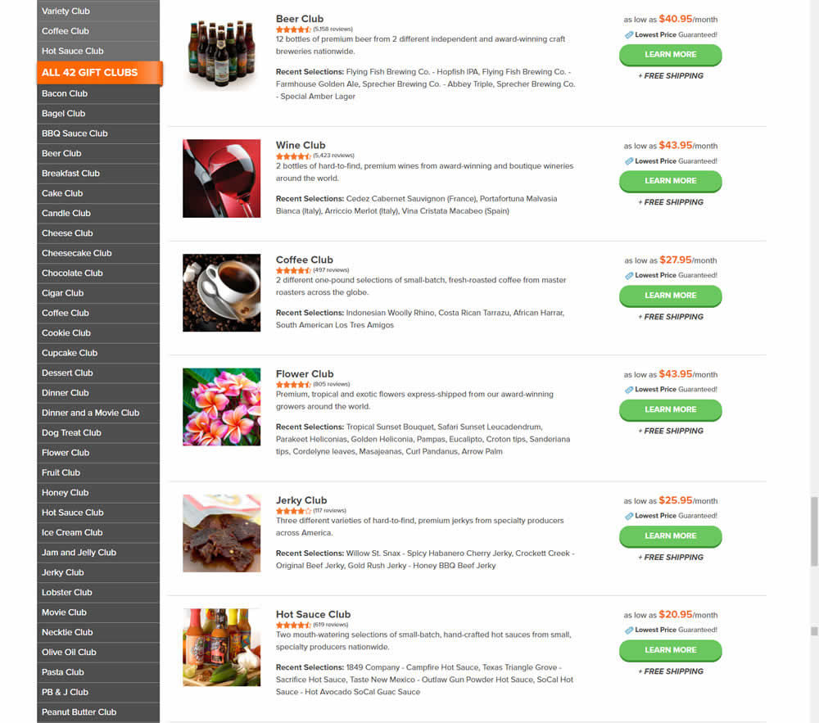Click the Beer Club bottles thumbnail

pos(221,54)
